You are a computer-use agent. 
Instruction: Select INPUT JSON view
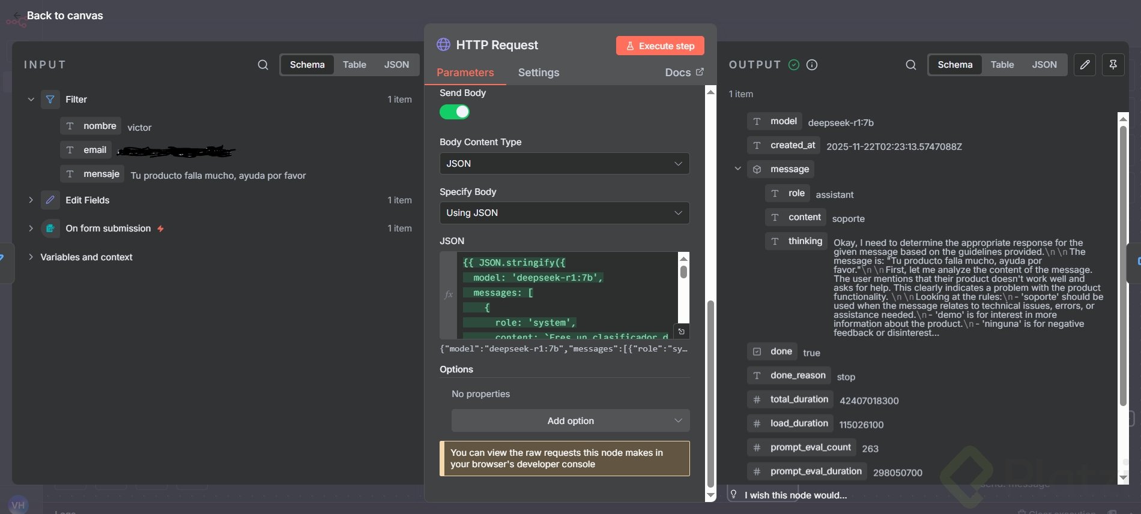click(x=396, y=65)
